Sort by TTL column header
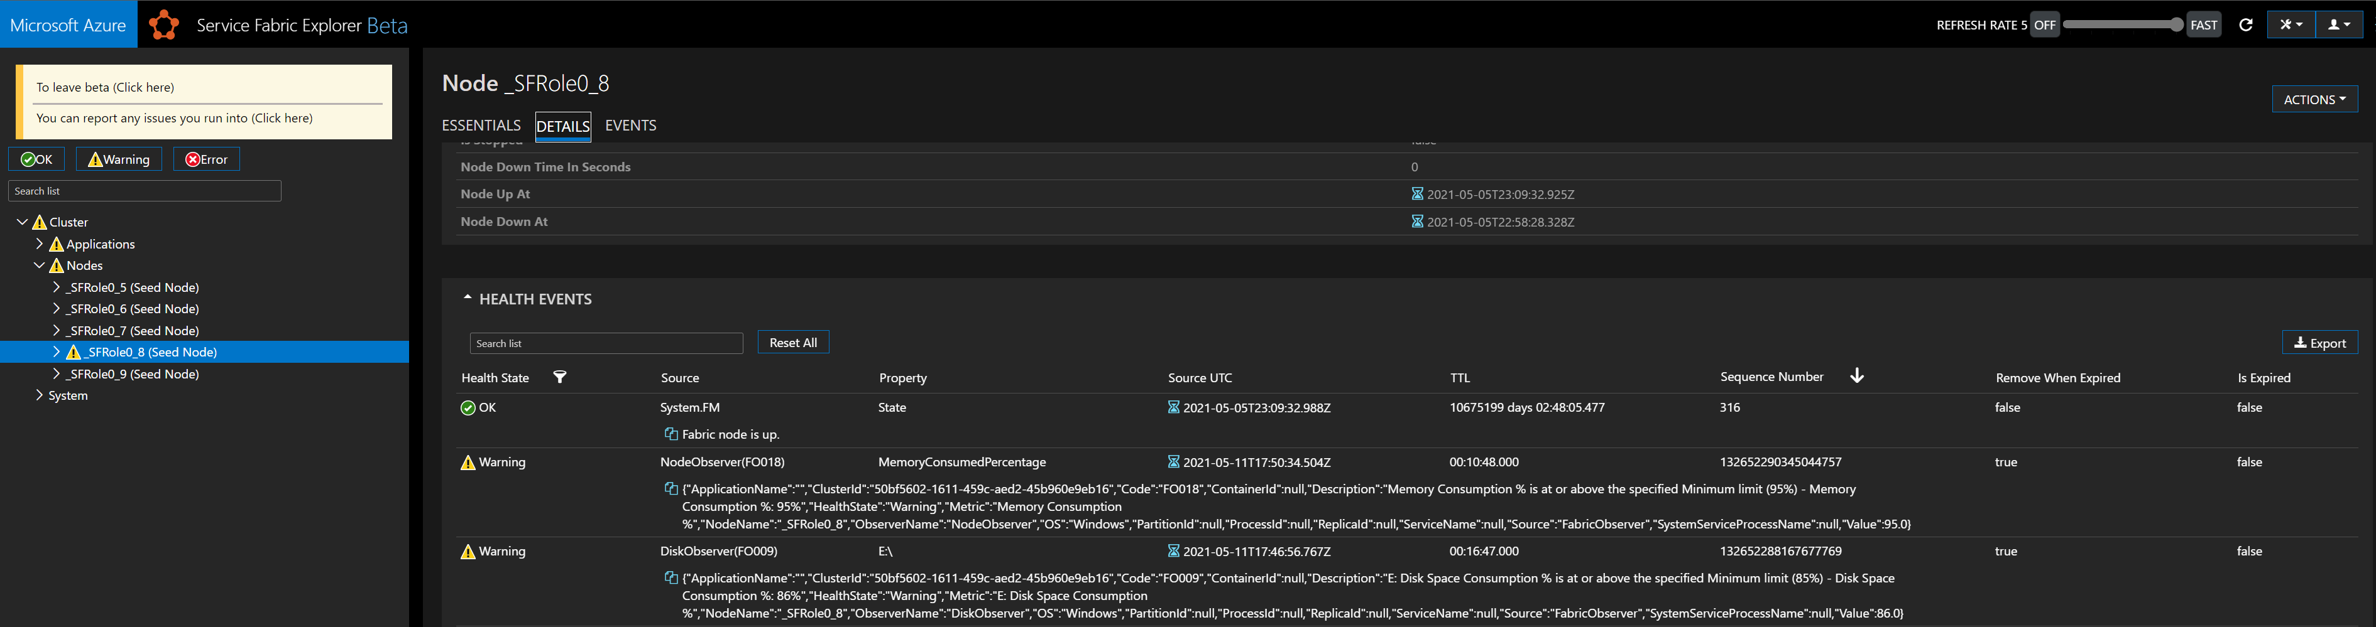2376x627 pixels. (1460, 377)
